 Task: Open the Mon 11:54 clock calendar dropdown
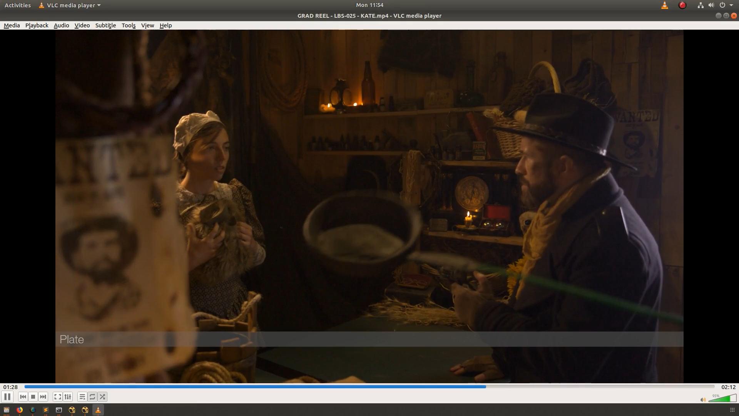click(369, 5)
